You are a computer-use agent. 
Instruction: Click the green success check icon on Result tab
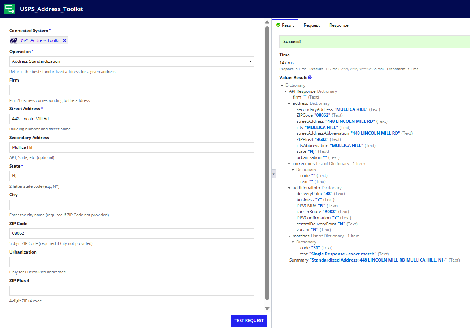click(x=278, y=25)
